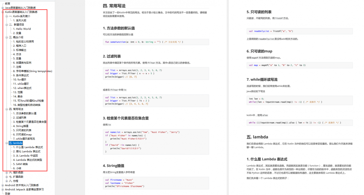Expand the "七. 扩展函数" section

point(6,177)
